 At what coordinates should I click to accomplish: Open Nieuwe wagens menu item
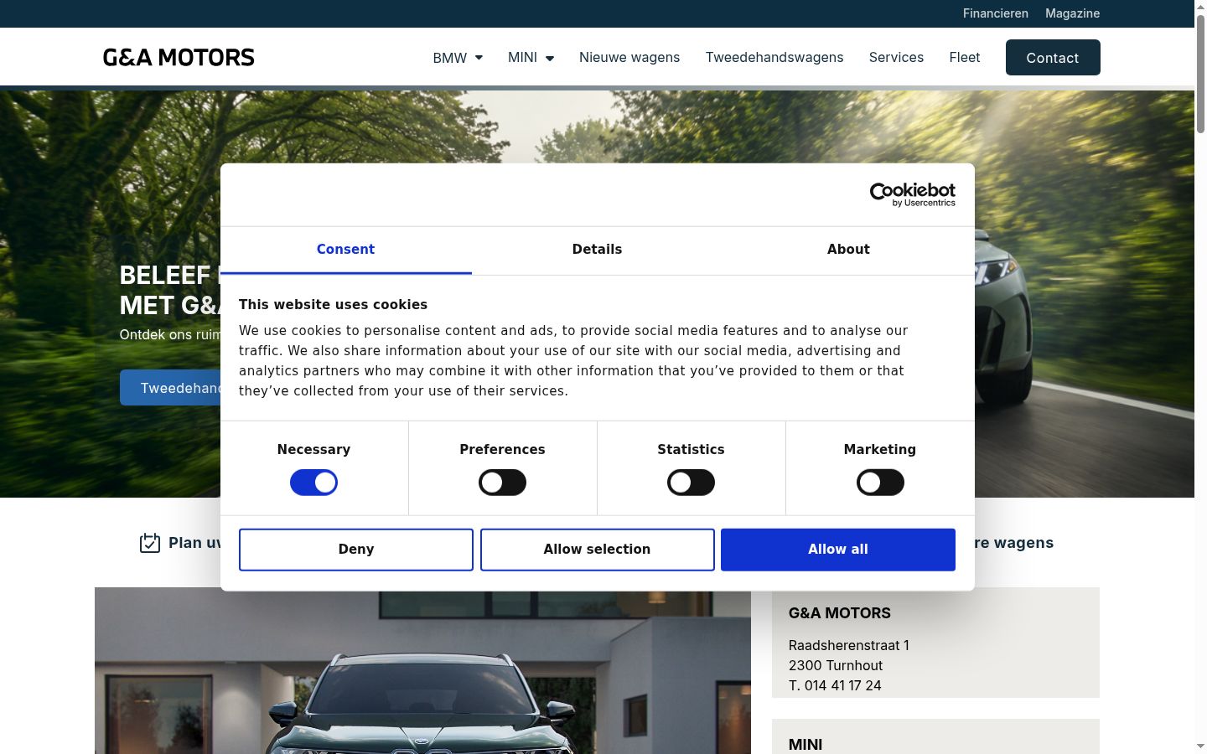click(x=629, y=57)
